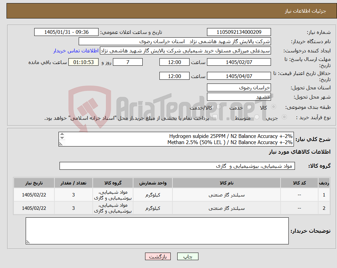Screen dimensions: 337x268
Task: Click row 2 need date 1405/02/22
Action: 34,208
